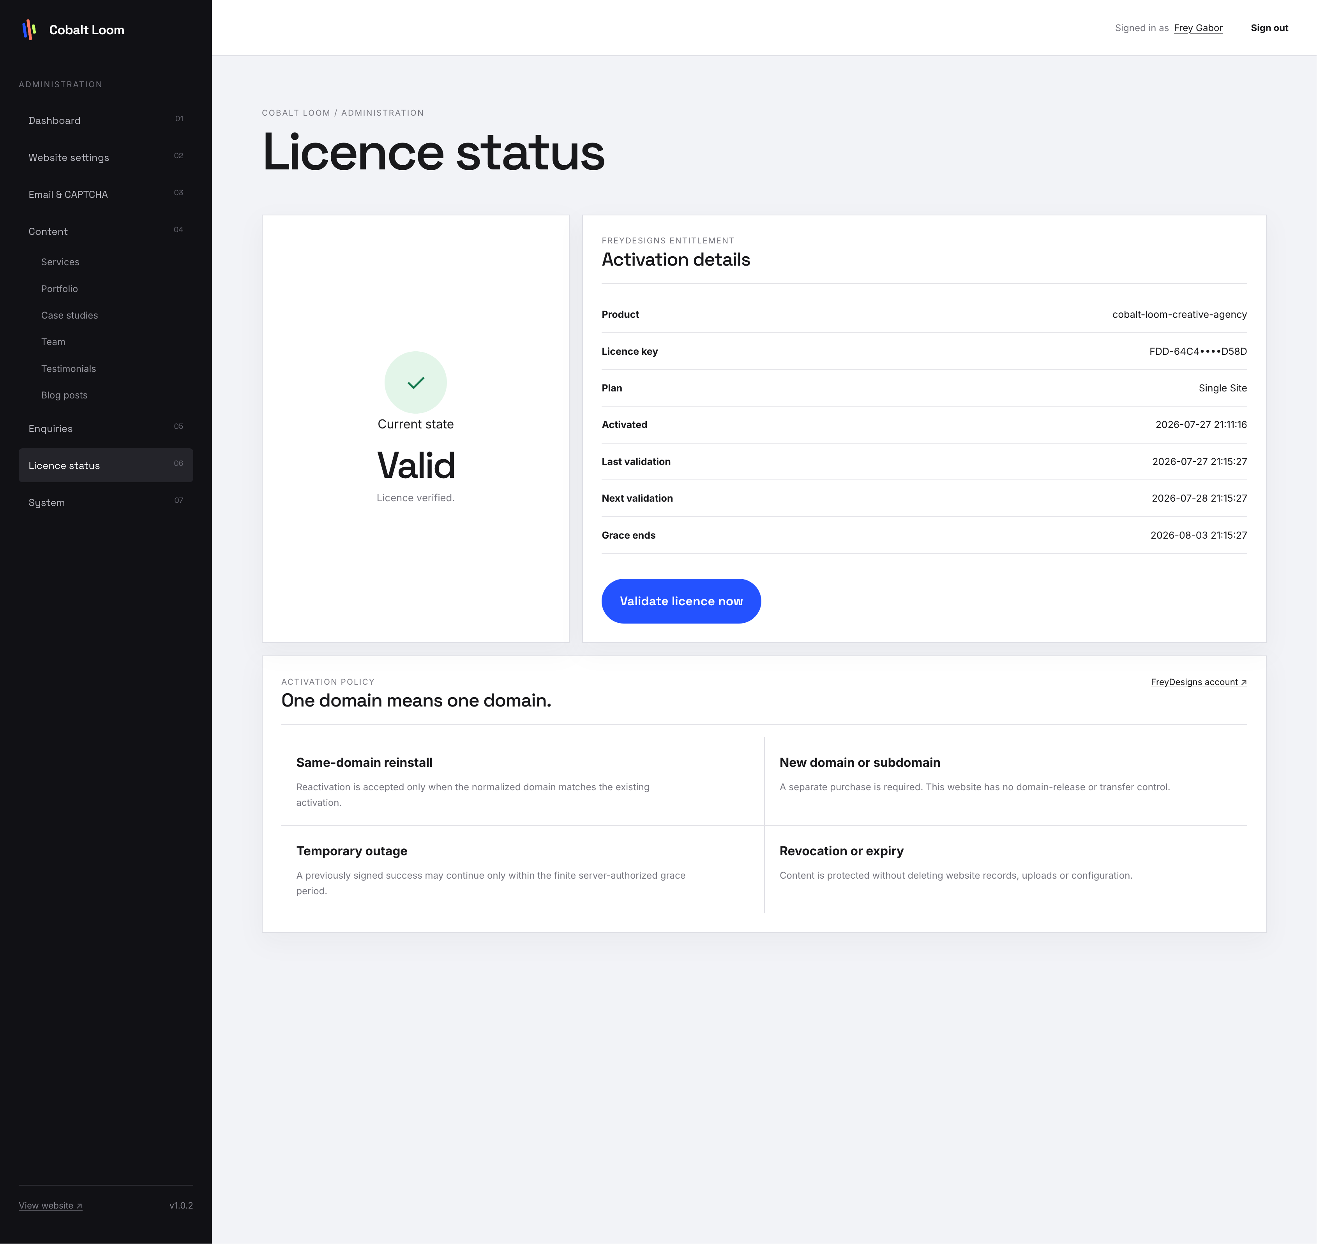Open the Team sub-item
The width and height of the screenshot is (1317, 1244).
point(53,342)
